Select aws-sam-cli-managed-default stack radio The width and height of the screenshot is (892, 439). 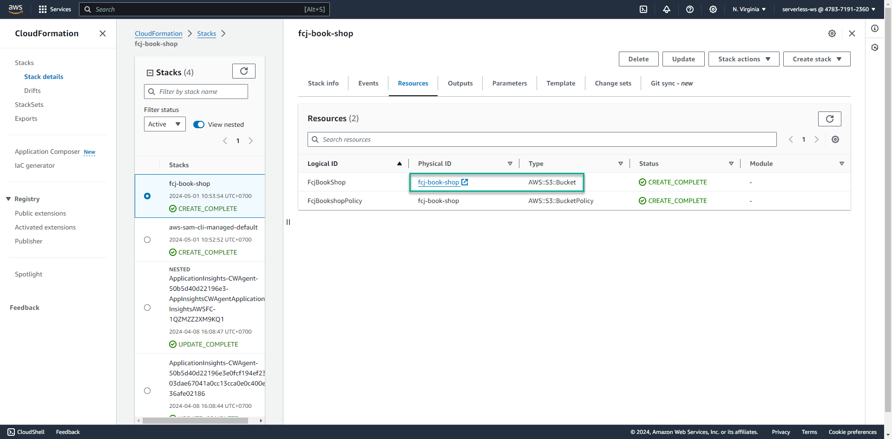[x=147, y=240]
